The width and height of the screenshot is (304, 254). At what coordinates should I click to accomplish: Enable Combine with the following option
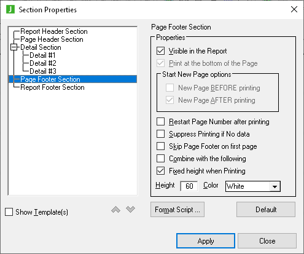[x=160, y=159]
